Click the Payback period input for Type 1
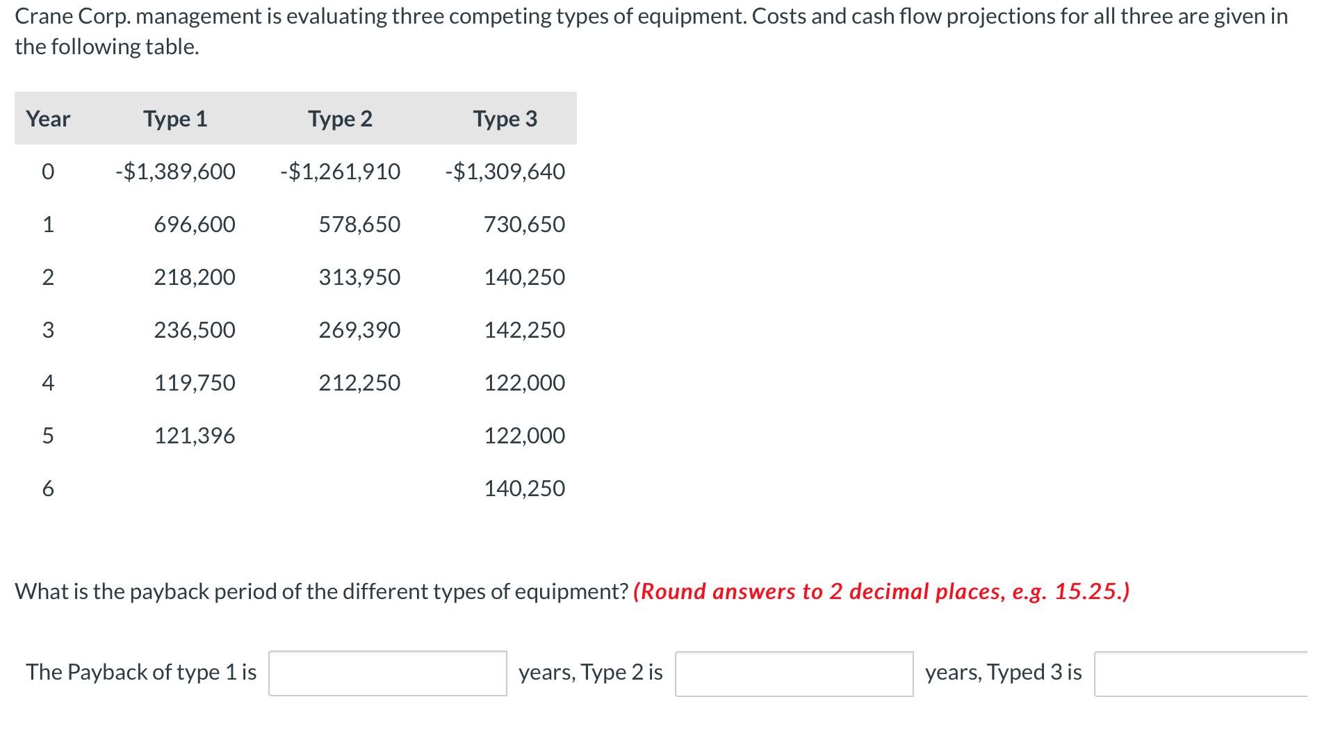 click(x=387, y=673)
